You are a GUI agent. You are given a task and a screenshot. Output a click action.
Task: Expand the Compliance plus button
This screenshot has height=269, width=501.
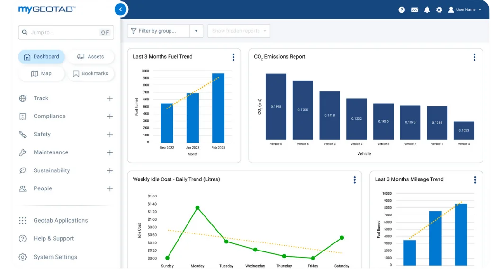(x=109, y=117)
